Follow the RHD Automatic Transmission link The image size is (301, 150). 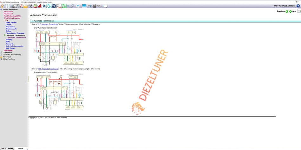(48, 69)
